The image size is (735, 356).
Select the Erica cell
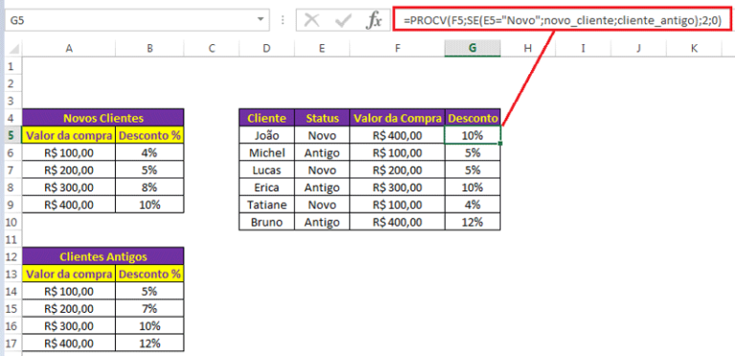(x=267, y=188)
